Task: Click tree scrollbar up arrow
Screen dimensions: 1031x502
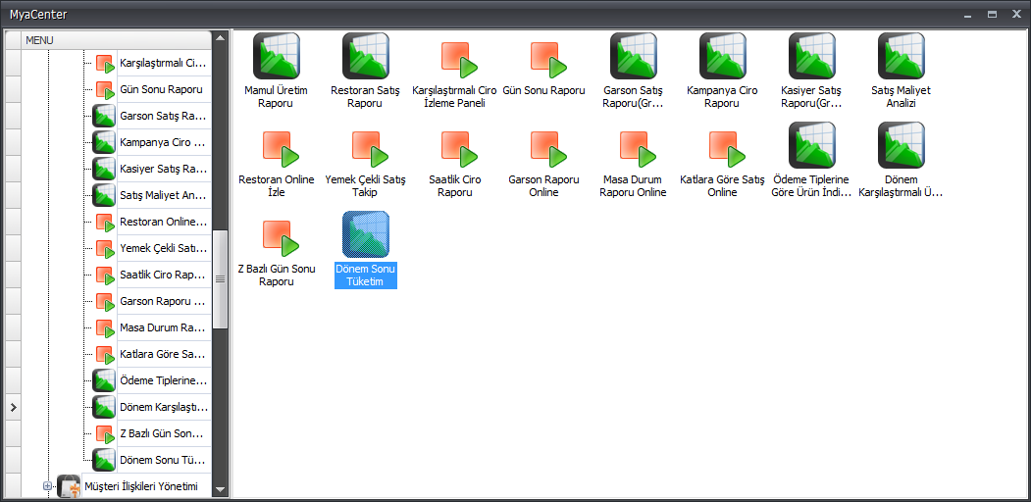Action: (x=221, y=37)
